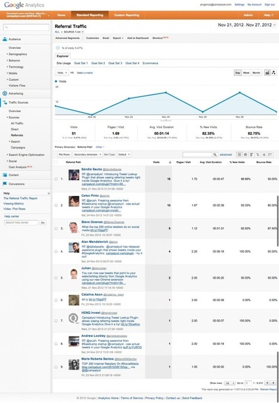
Task: Tick the checkbox for row 8 Andrew Lockley
Action: tap(56, 344)
